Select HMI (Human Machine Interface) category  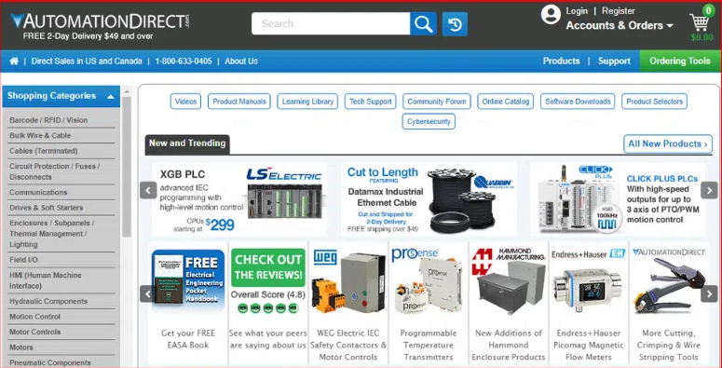tap(45, 280)
